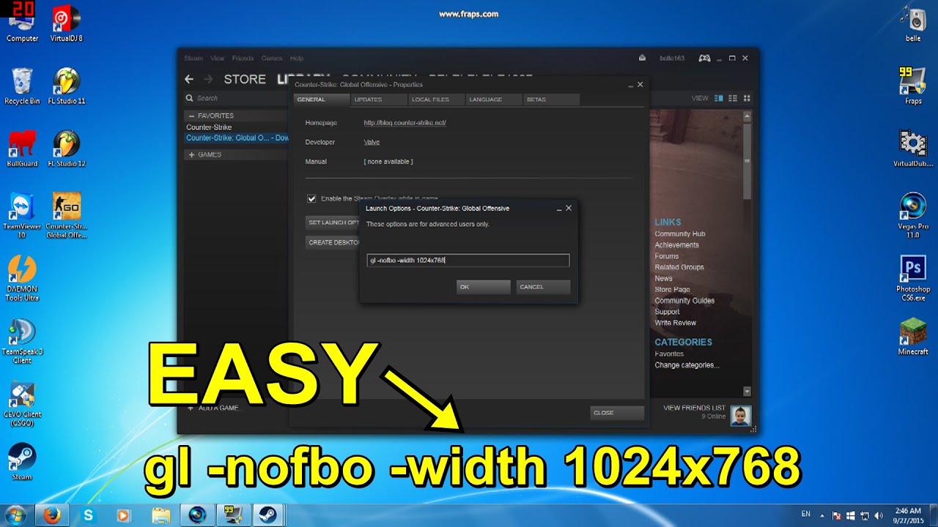Select the Steam desktop shortcut

[22, 463]
